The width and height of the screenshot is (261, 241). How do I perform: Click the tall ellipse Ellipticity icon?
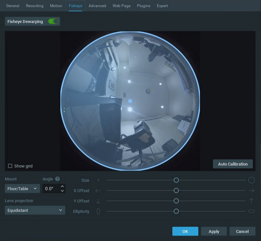tap(99, 211)
